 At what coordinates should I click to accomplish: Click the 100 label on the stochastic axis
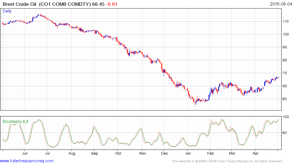coord(286,117)
